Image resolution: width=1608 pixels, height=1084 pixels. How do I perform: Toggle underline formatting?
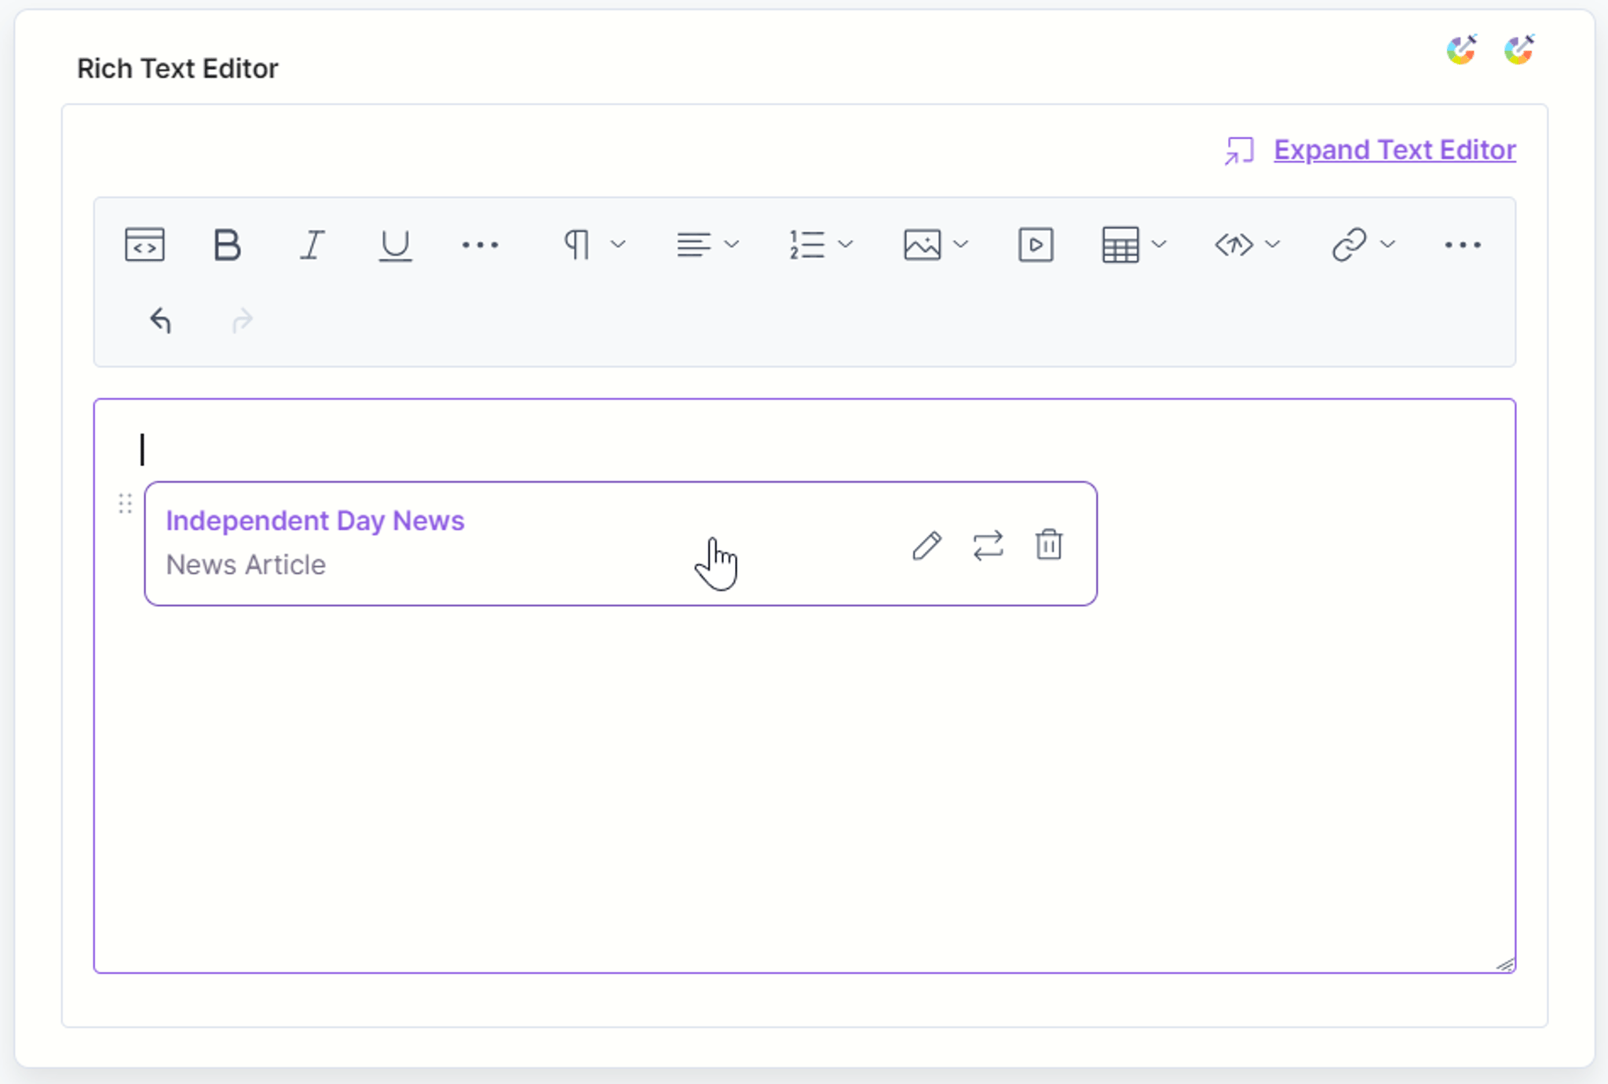(395, 245)
